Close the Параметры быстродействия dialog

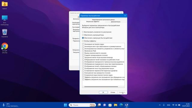(x=125, y=16)
